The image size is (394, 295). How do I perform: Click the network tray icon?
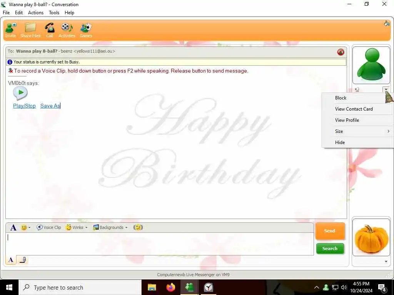pyautogui.click(x=335, y=287)
